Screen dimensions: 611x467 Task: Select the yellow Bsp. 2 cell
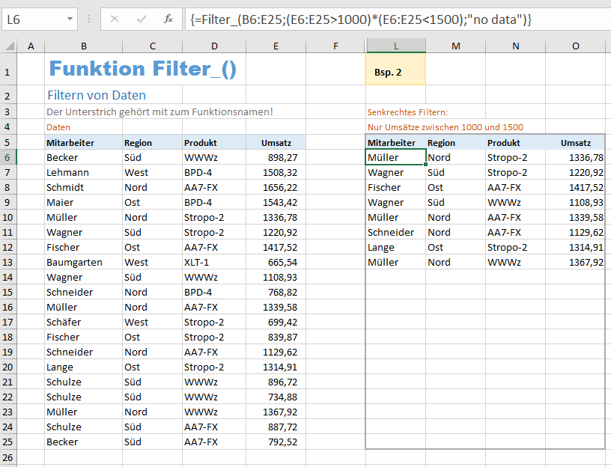pyautogui.click(x=395, y=73)
